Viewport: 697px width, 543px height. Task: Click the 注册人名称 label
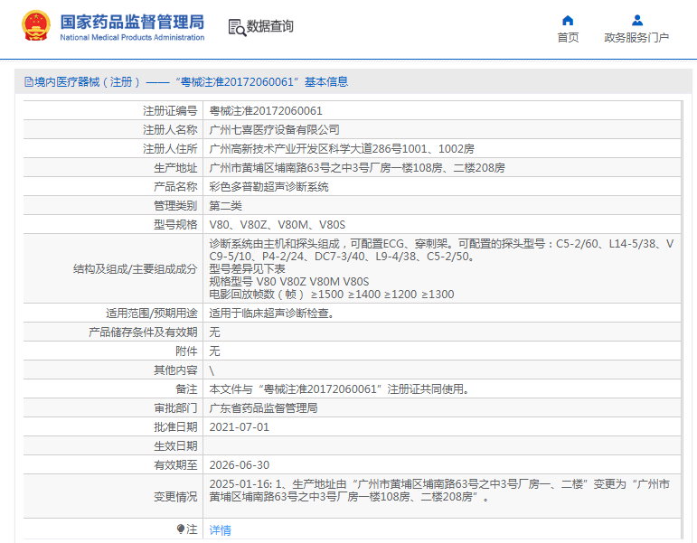(170, 130)
